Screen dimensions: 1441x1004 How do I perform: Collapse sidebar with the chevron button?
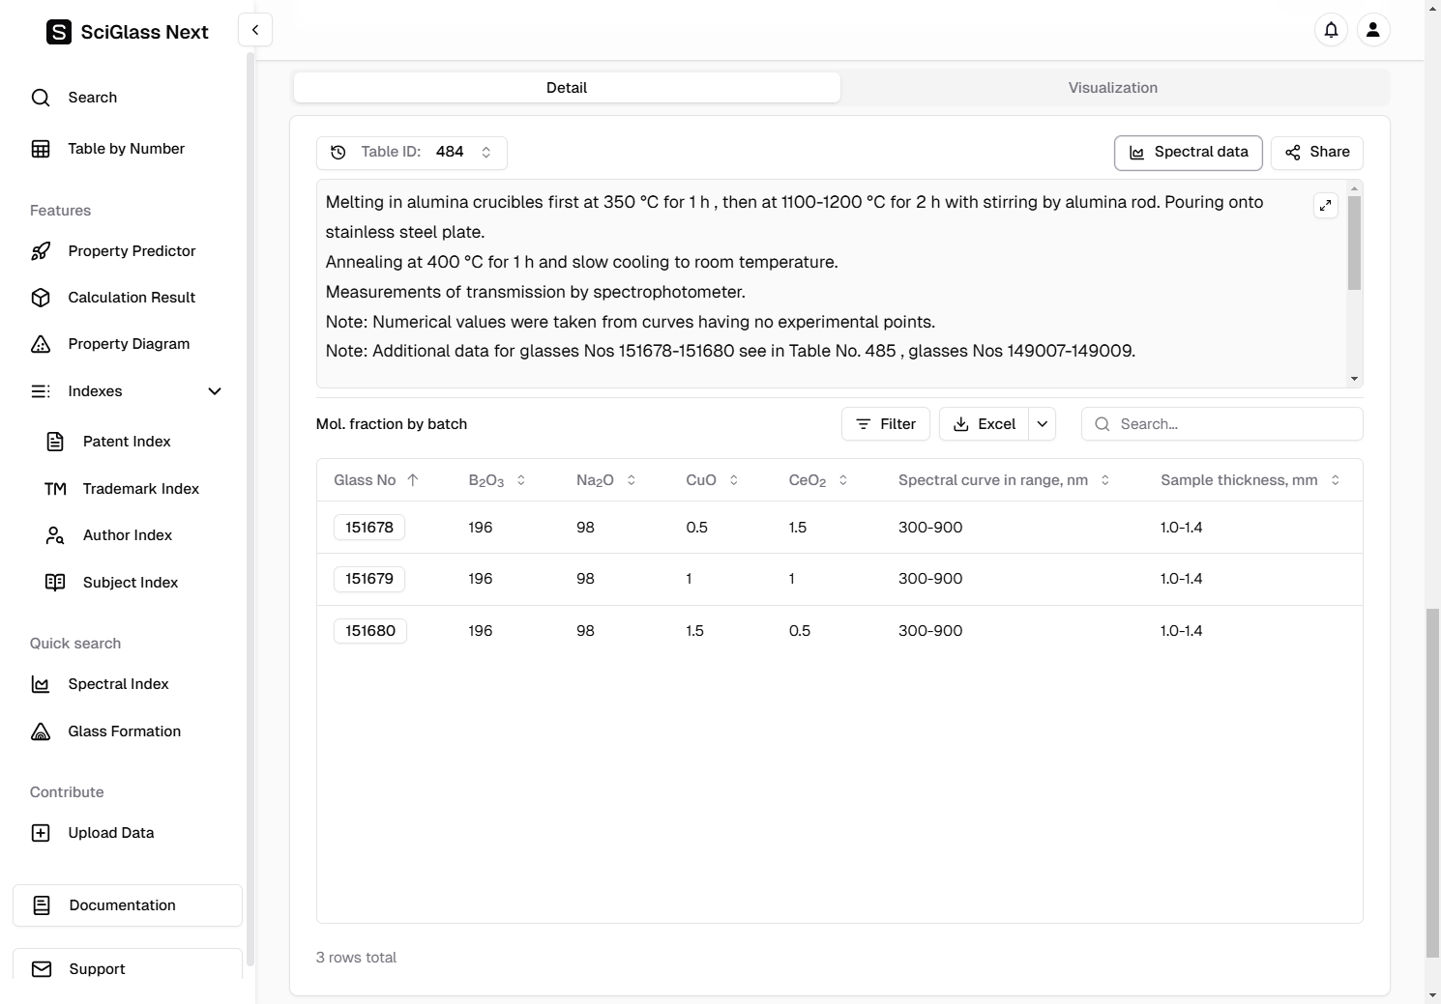pos(255,30)
